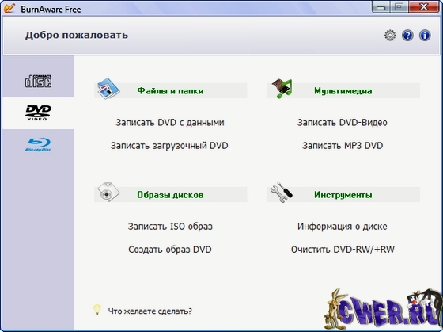Click the BurnAware title bar app icon

[x=9, y=8]
